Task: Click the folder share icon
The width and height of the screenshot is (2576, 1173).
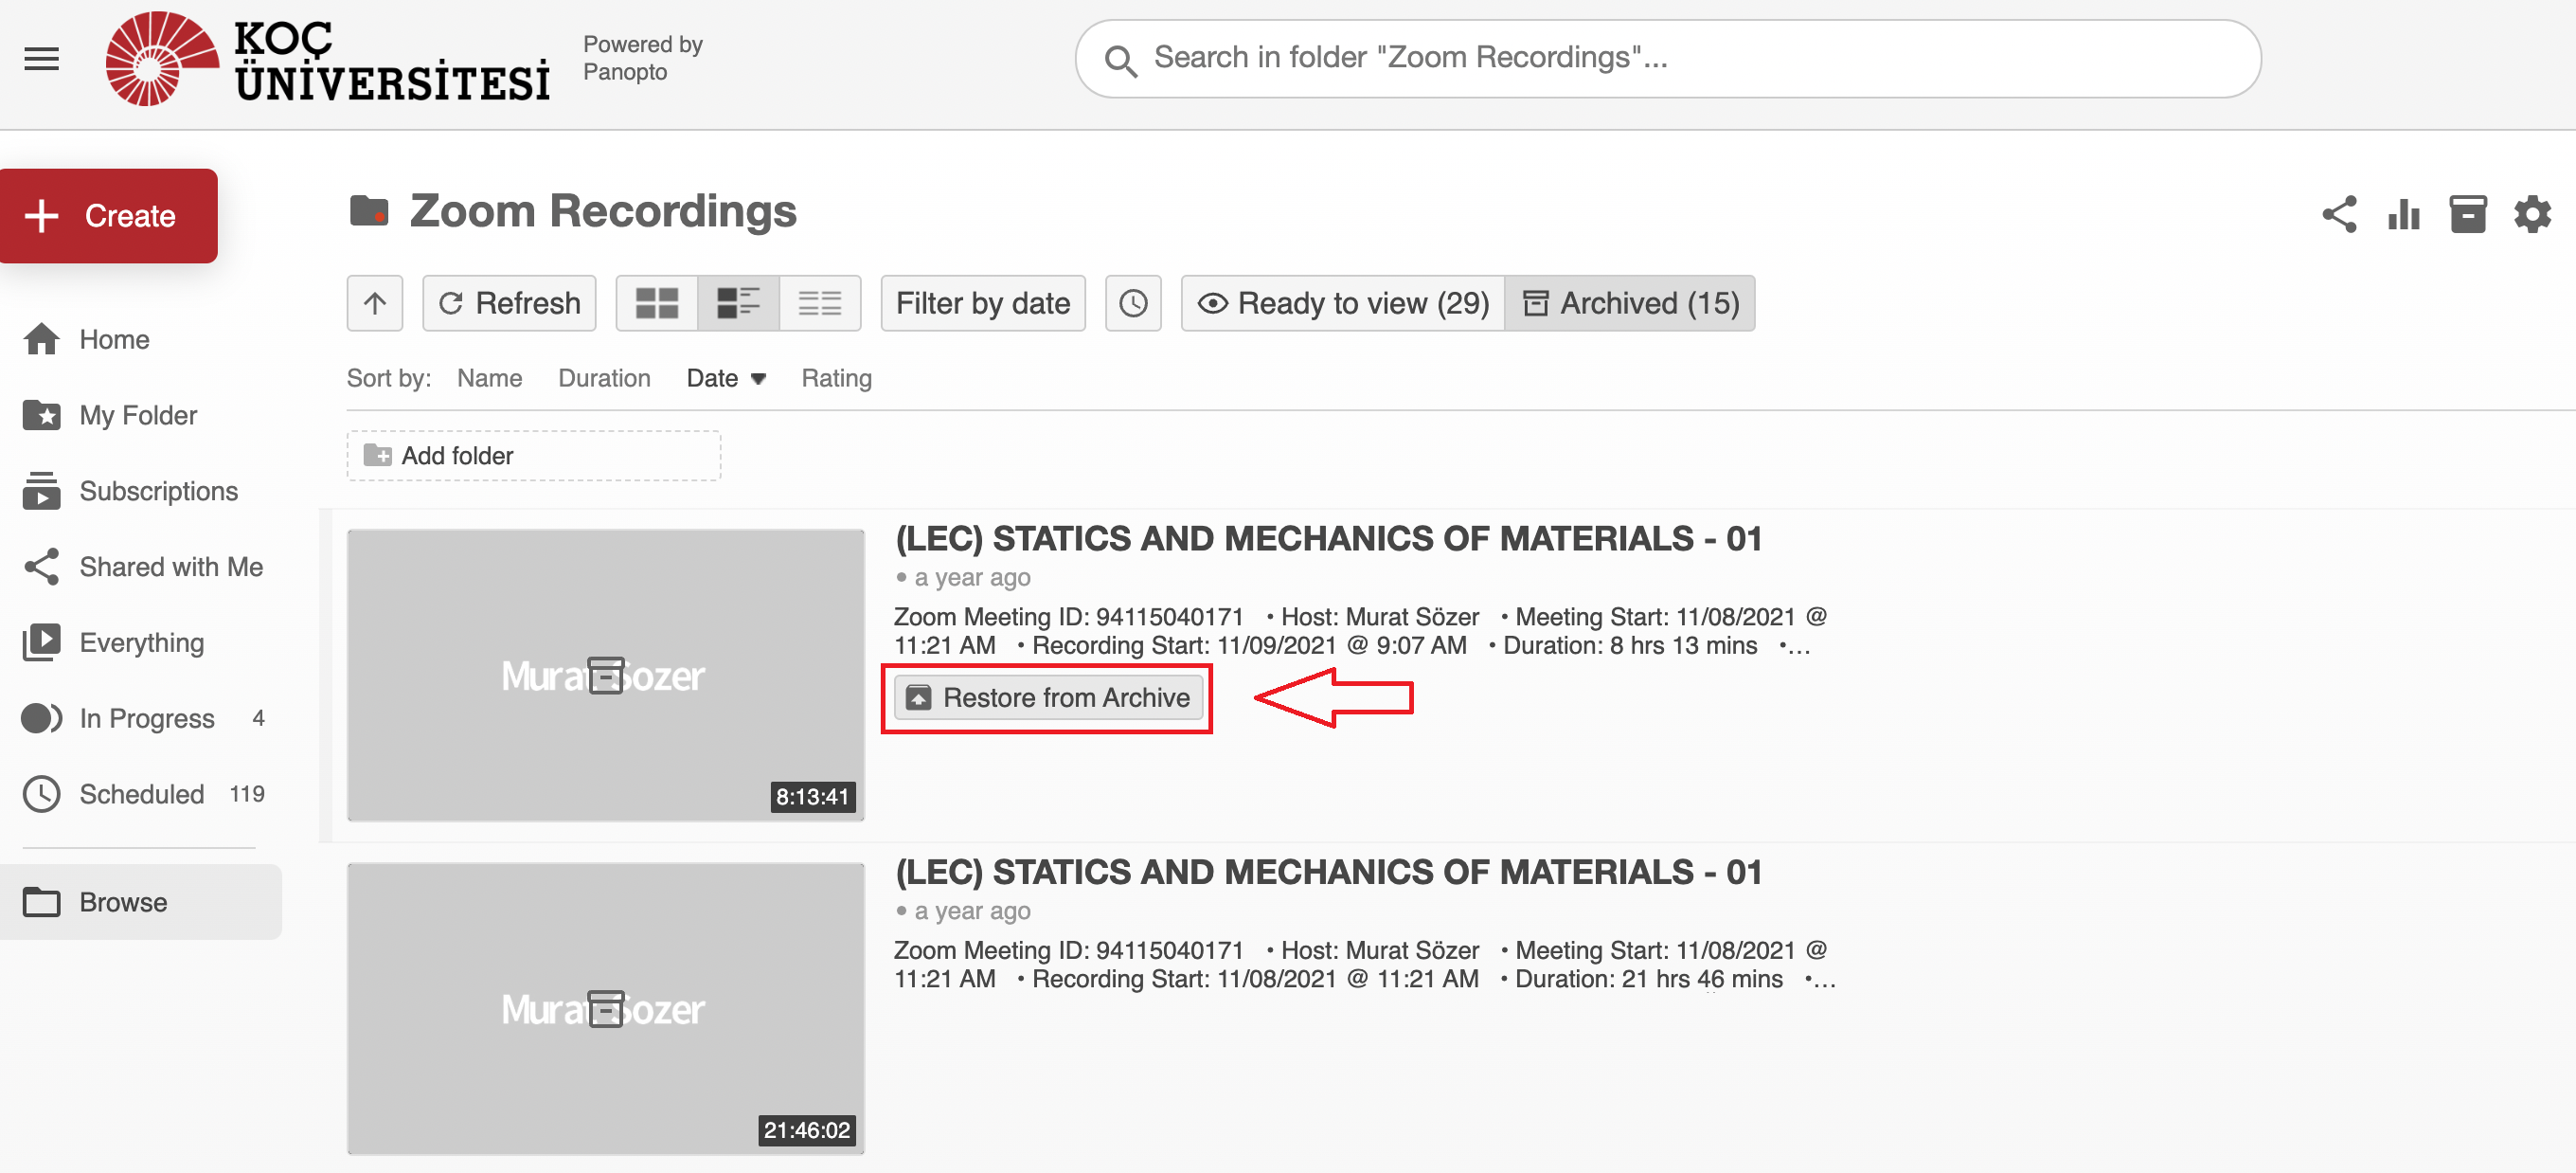Action: [x=2339, y=214]
